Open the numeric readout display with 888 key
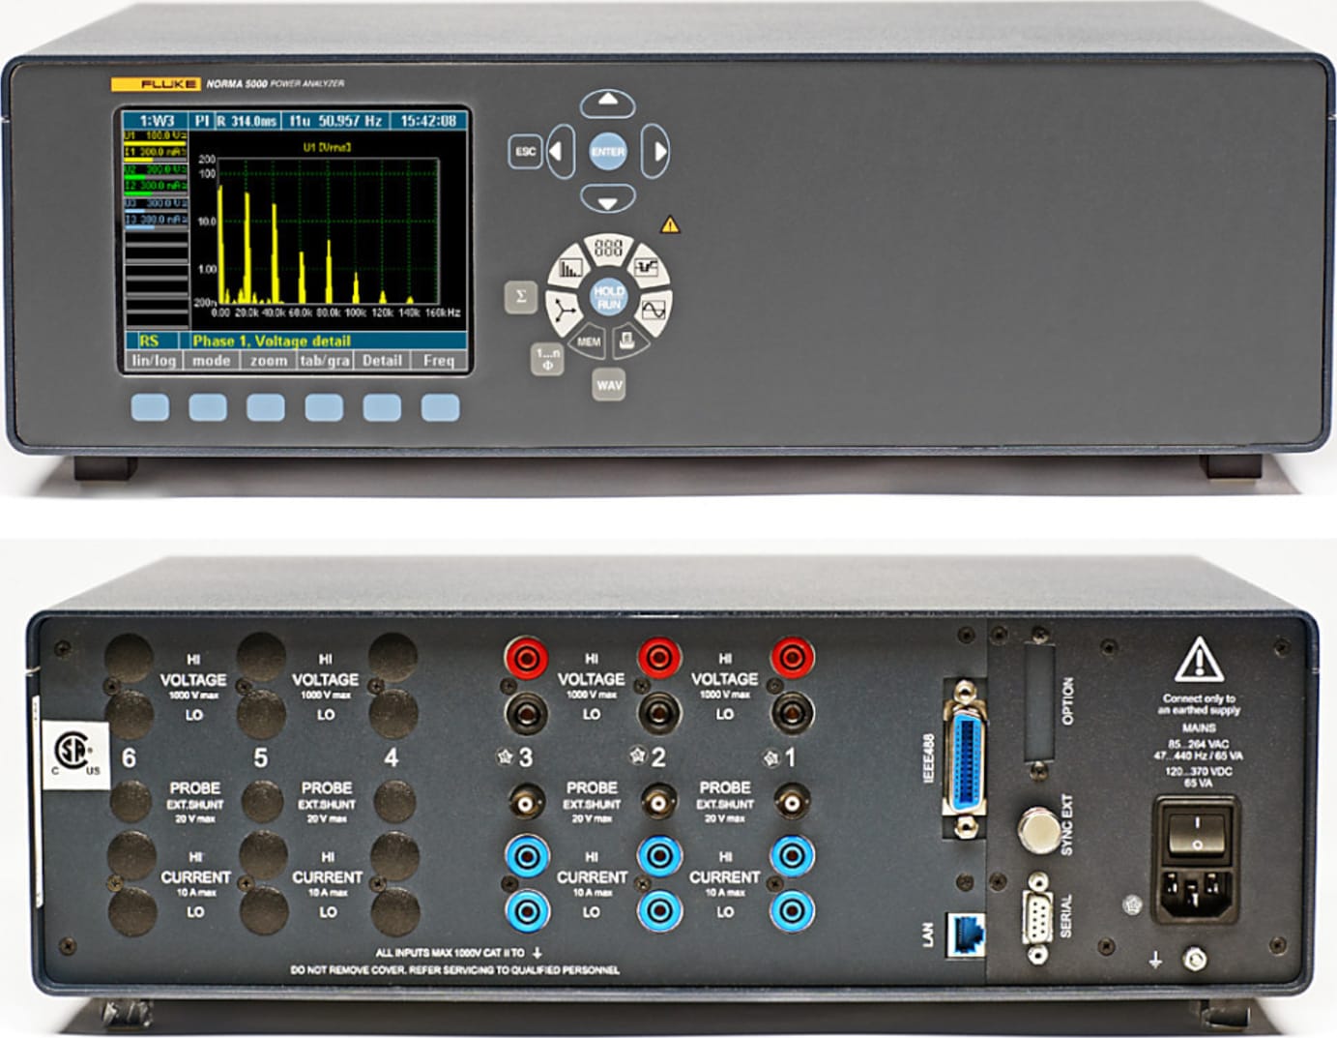Screen dimensions: 1337x1038 pyautogui.click(x=607, y=249)
